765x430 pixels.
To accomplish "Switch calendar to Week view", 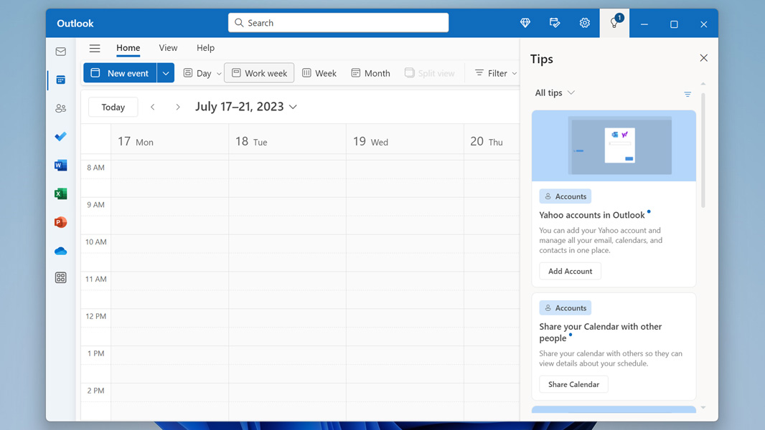I will coord(319,72).
